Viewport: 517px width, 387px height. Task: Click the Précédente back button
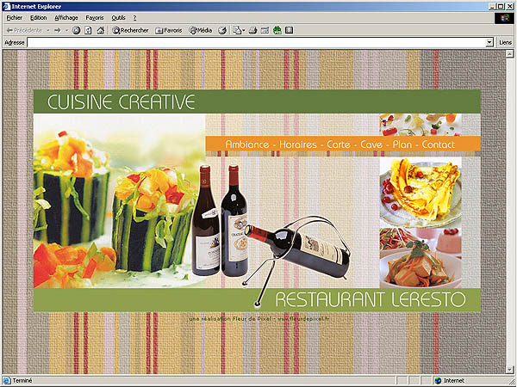(24, 30)
